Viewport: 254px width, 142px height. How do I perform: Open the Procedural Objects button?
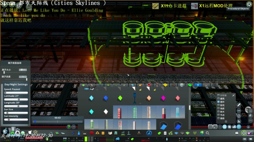tap(238, 9)
